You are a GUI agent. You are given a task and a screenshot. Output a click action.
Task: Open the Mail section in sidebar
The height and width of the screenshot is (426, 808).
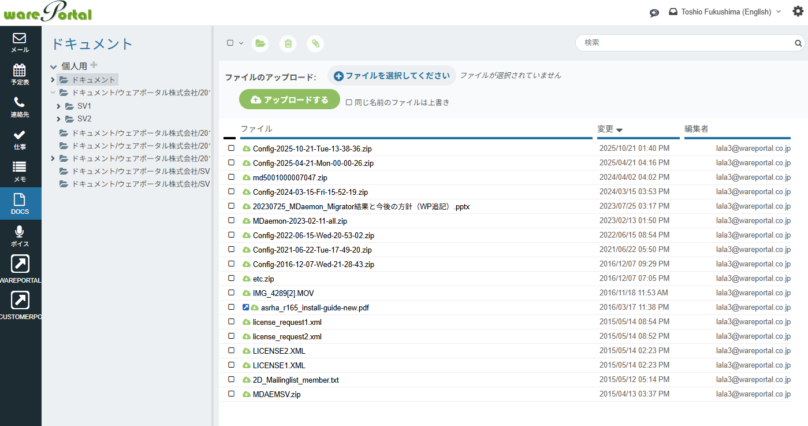[x=20, y=42]
